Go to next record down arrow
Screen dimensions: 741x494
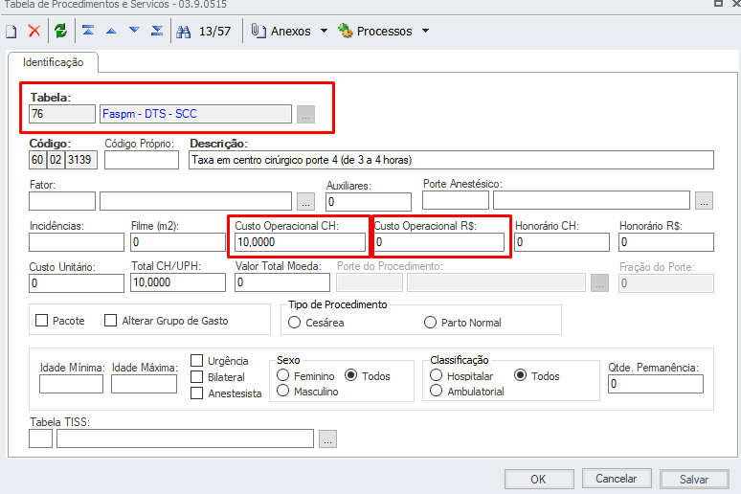[134, 31]
